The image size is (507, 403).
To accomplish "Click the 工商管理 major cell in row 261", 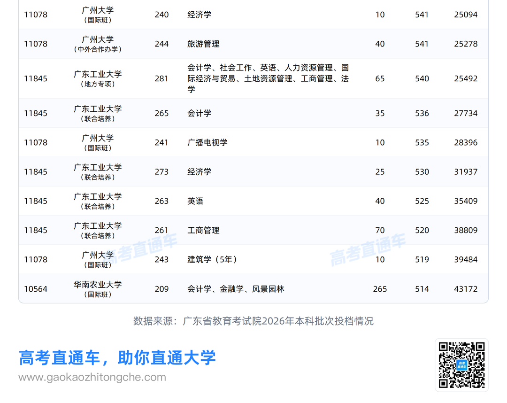I will [x=203, y=230].
